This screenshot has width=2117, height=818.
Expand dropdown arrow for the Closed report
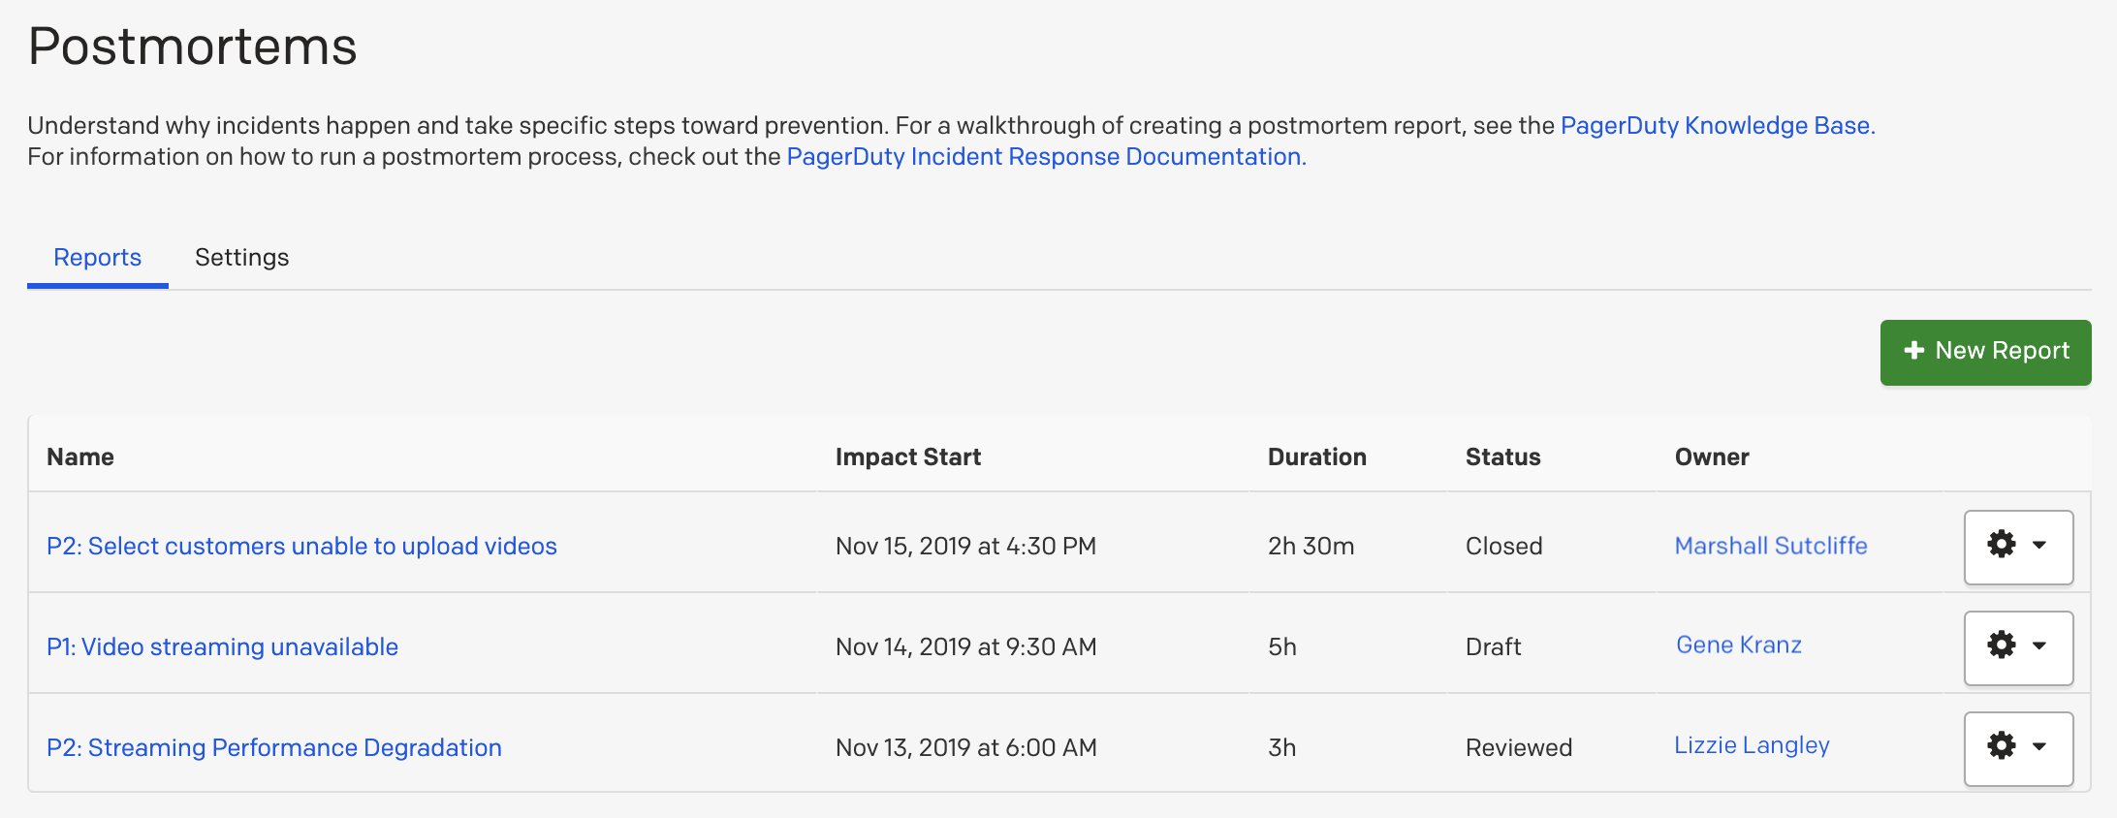coord(2039,546)
